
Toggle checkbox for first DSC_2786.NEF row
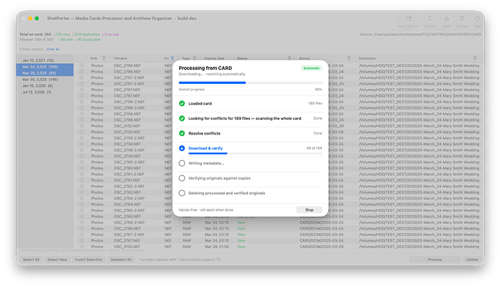click(82, 65)
